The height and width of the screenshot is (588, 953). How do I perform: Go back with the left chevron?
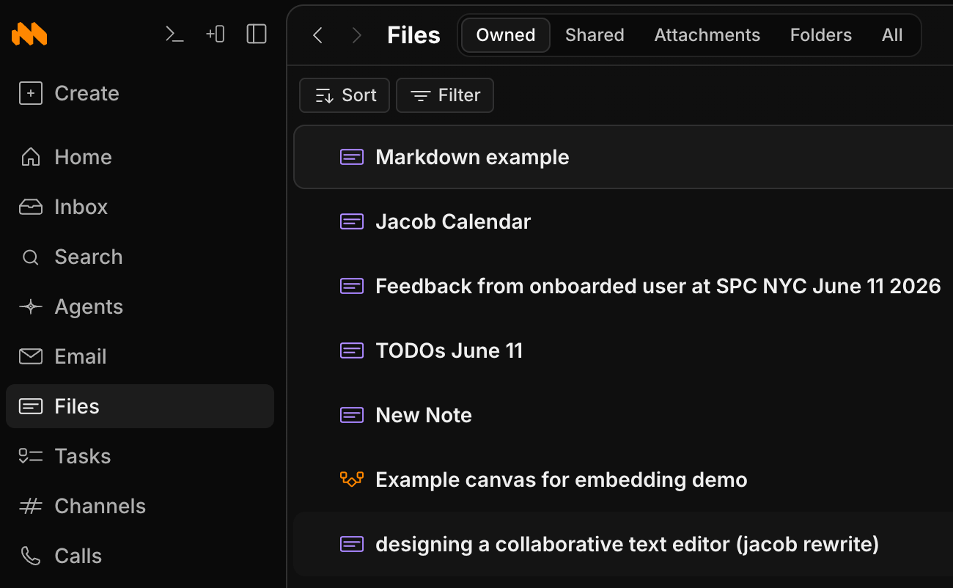tap(317, 35)
